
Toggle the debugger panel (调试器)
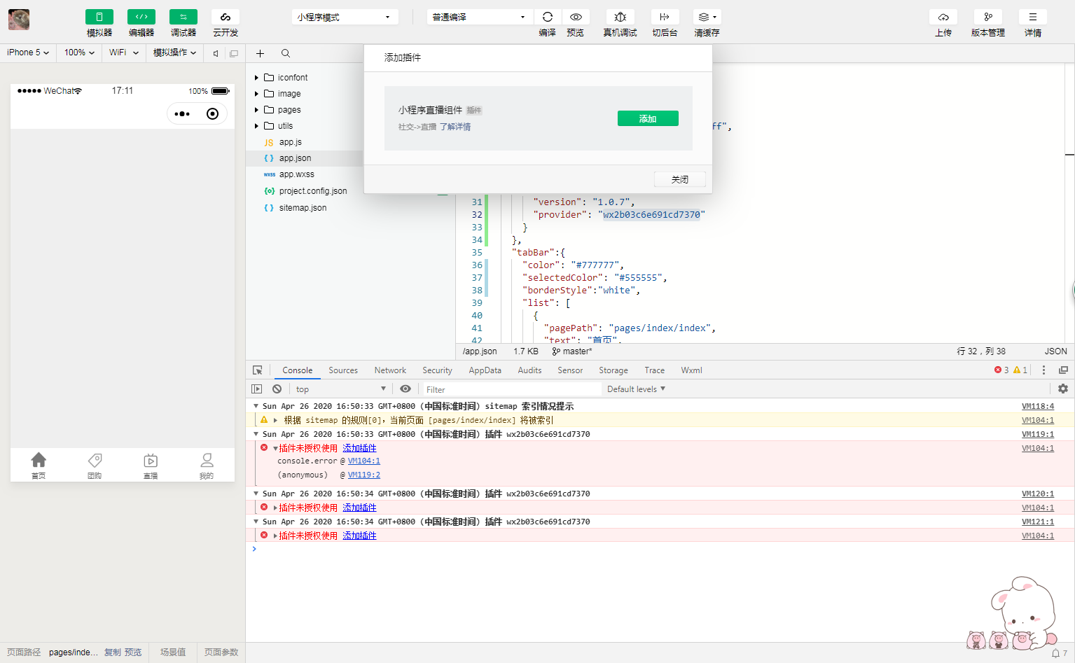183,17
